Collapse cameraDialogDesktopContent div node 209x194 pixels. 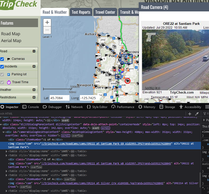pyautogui.click(x=4, y=132)
